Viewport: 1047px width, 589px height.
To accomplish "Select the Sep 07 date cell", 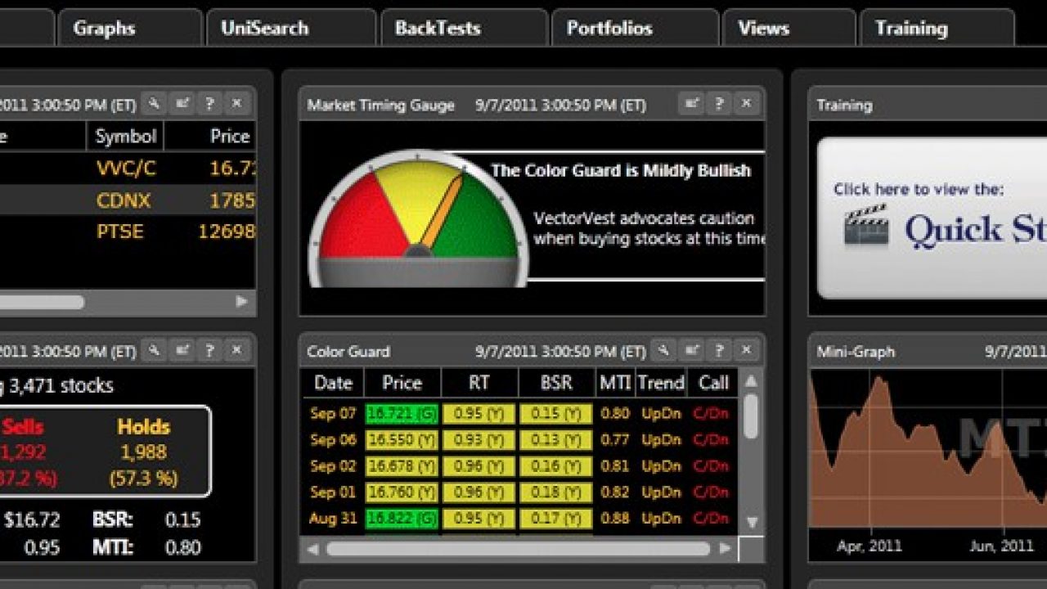I will tap(333, 413).
